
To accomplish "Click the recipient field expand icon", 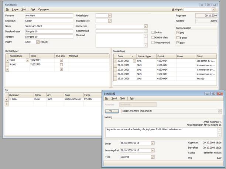I will (220, 111).
